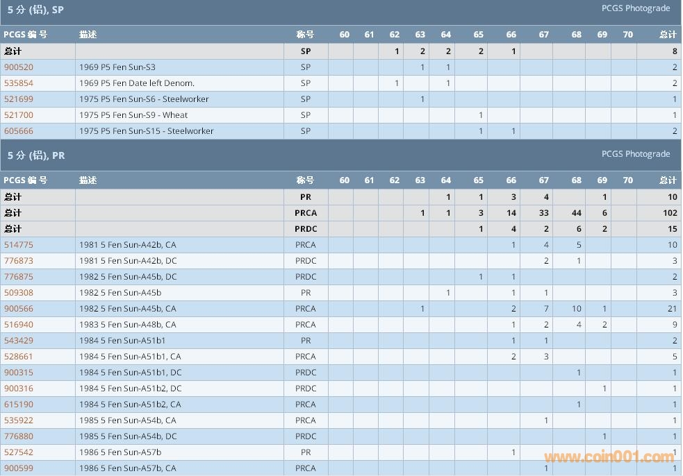Click PCGS number 900315

pyautogui.click(x=19, y=373)
